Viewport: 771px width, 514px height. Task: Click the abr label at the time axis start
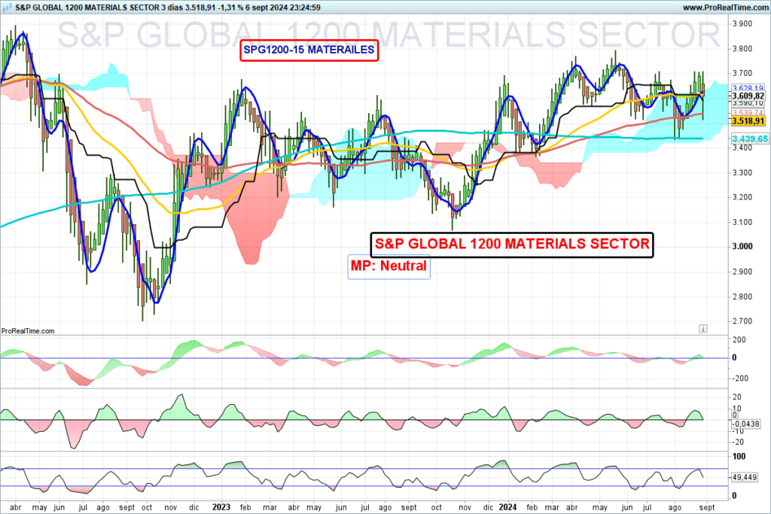click(16, 507)
